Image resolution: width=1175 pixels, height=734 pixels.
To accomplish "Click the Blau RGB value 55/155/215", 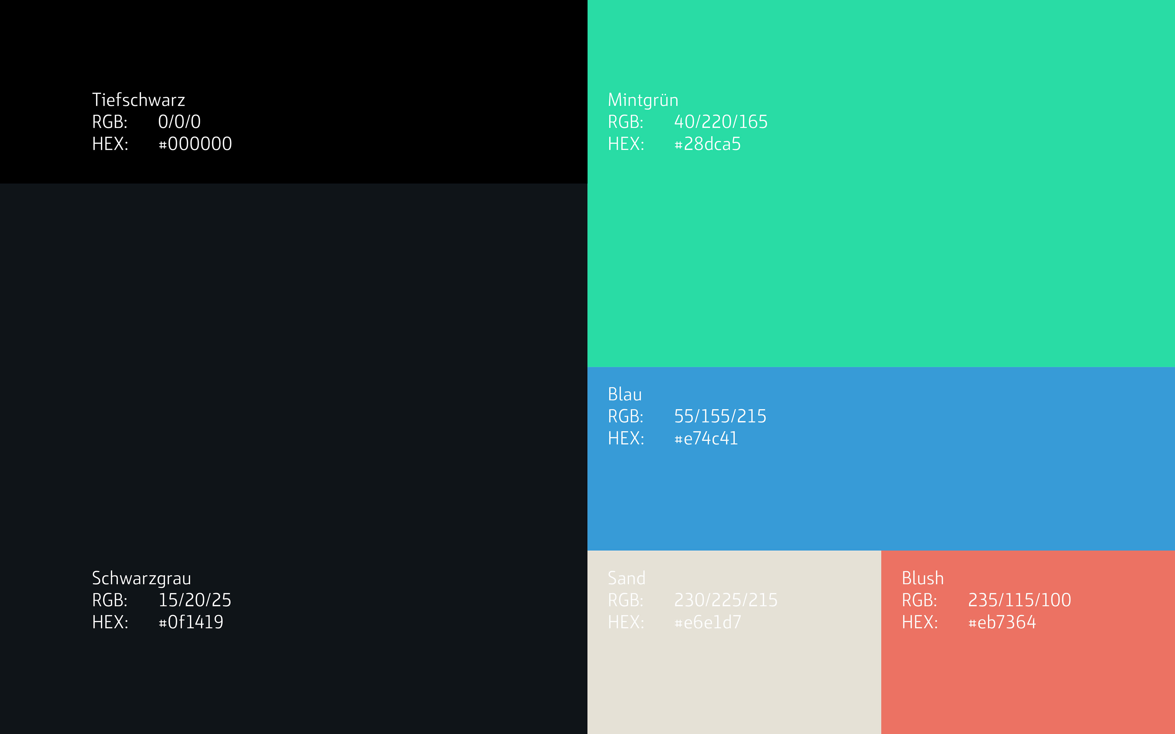I will tap(720, 417).
